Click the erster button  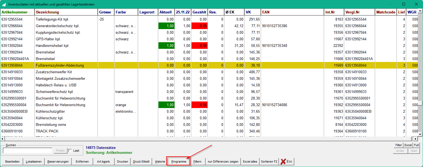click(400, 151)
